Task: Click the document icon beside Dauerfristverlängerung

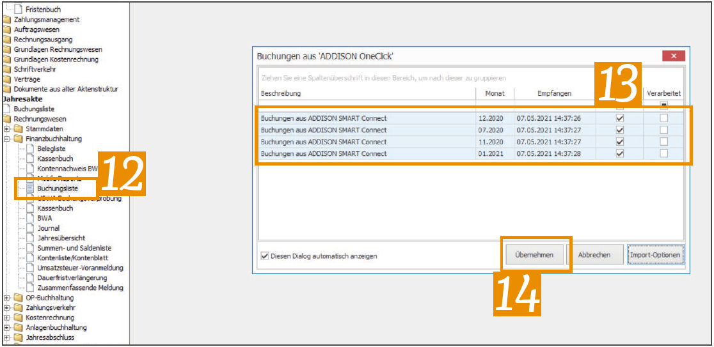Action: (x=31, y=278)
